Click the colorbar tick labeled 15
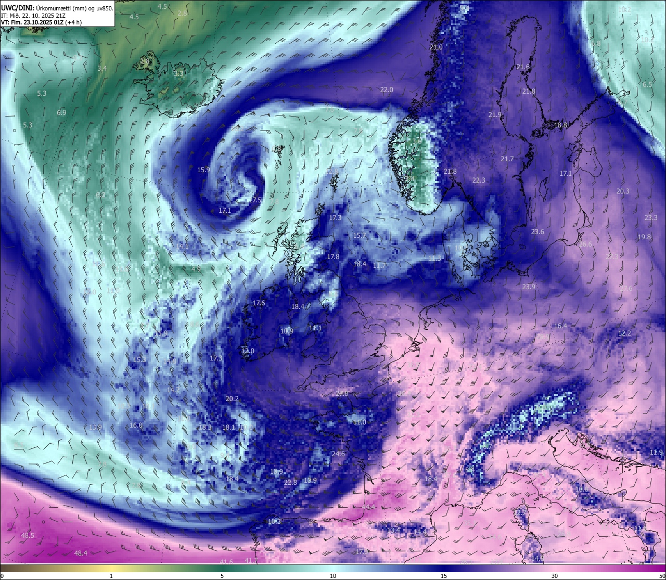Image resolution: width=666 pixels, height=580 pixels. point(444,576)
